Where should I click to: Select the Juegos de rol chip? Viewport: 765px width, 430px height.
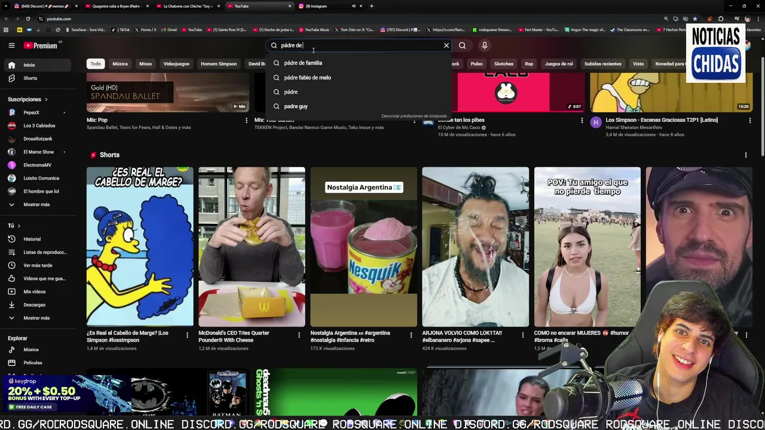(559, 64)
